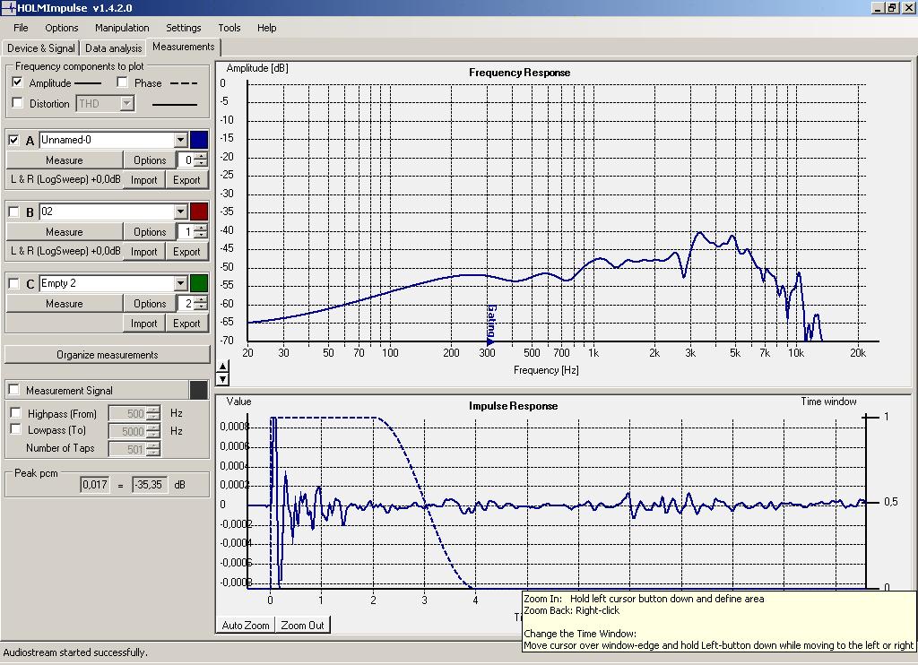
Task: Click the Zoom Out button
Action: click(x=302, y=626)
